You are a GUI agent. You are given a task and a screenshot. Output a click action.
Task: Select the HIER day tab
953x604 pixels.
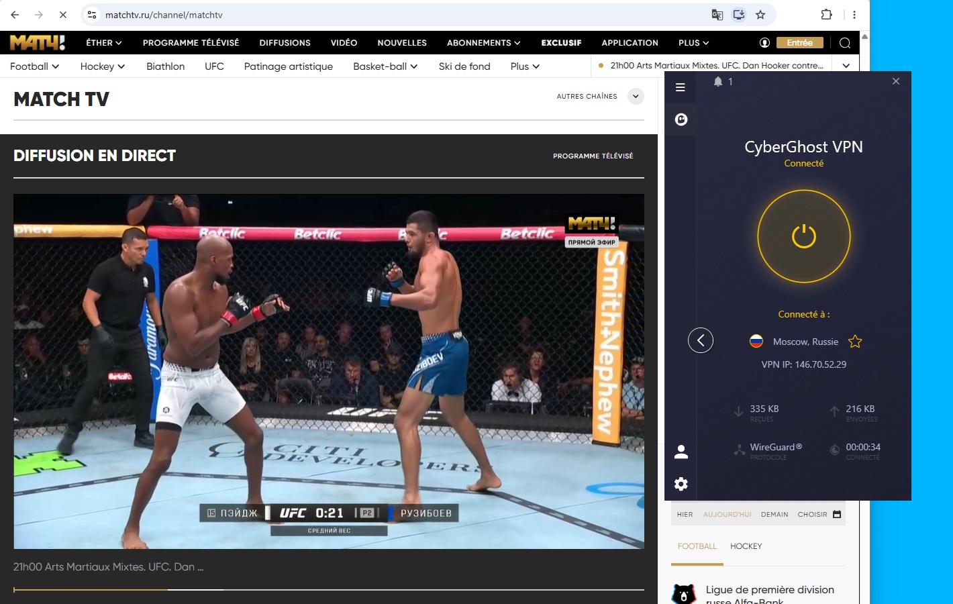click(685, 515)
